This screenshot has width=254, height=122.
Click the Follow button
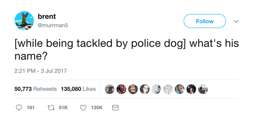[x=204, y=21]
